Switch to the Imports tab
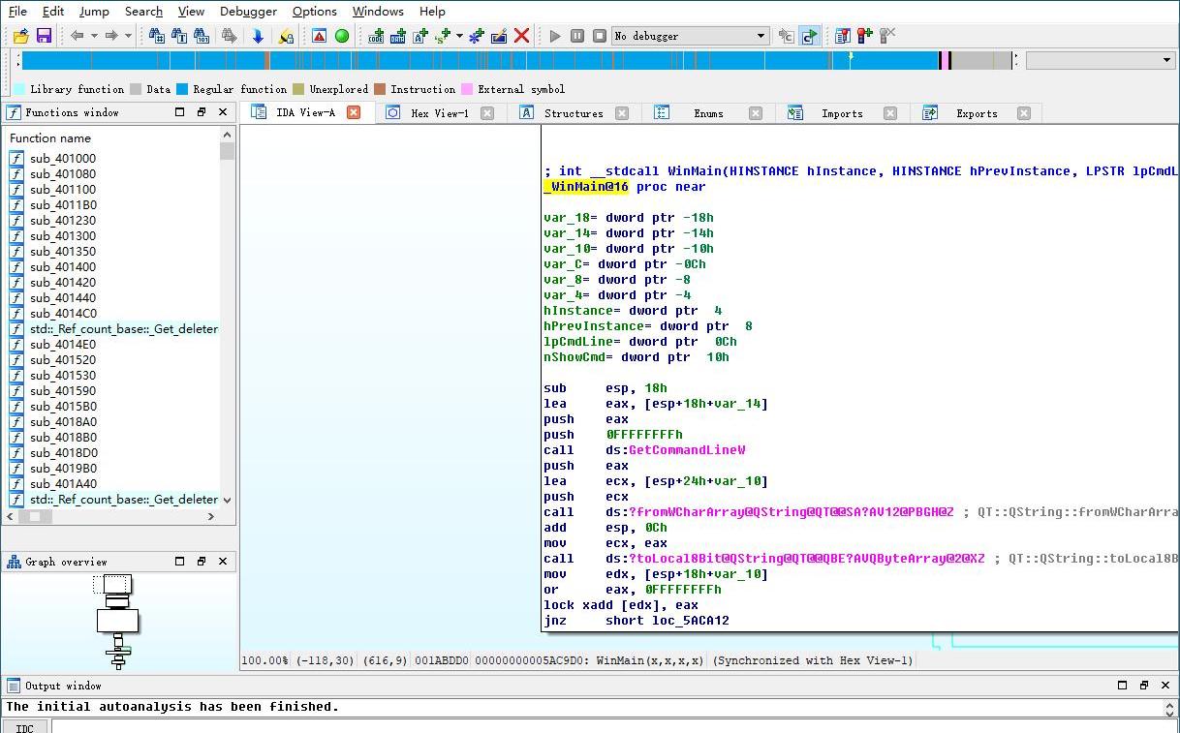Image resolution: width=1180 pixels, height=733 pixels. (x=841, y=113)
